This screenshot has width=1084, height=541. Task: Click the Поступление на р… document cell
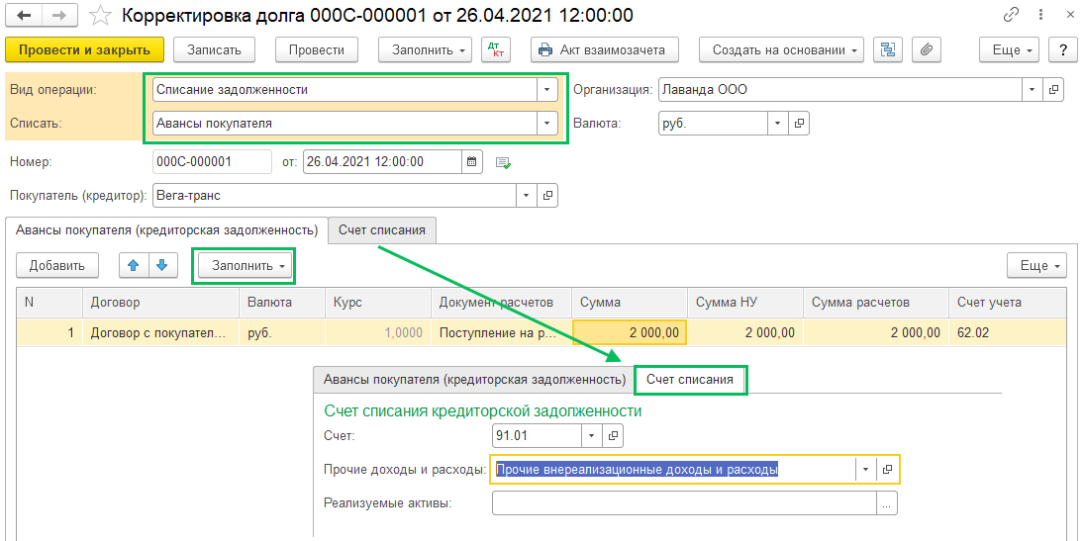coord(501,332)
